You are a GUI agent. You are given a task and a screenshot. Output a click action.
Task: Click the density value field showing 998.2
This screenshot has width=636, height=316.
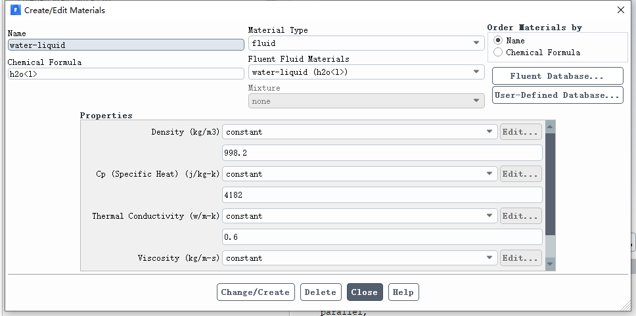(382, 153)
